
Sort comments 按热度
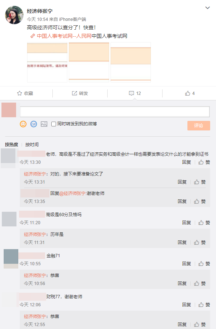click(12, 145)
